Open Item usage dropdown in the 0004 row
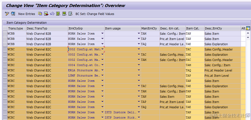 (139, 65)
